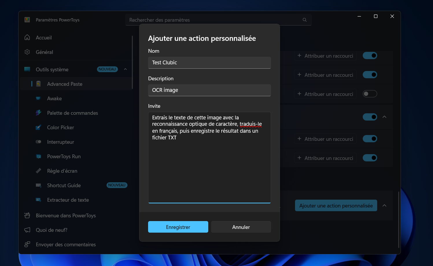Click the second Attribuer un raccourci button
This screenshot has width=433, height=266.
click(325, 75)
